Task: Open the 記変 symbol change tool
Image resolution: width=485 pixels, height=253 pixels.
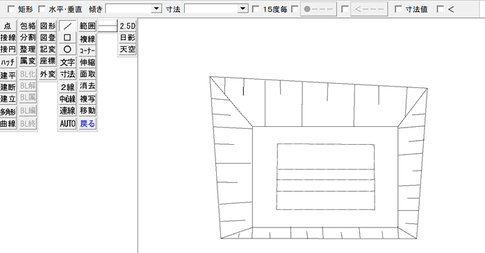Action: click(x=48, y=49)
